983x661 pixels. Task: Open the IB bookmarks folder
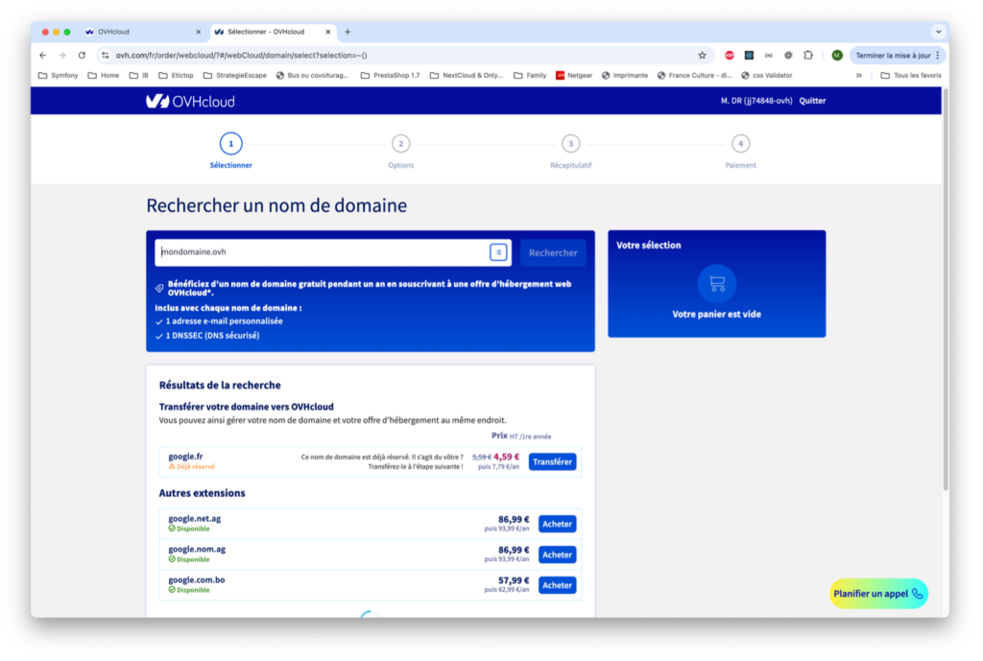click(138, 75)
